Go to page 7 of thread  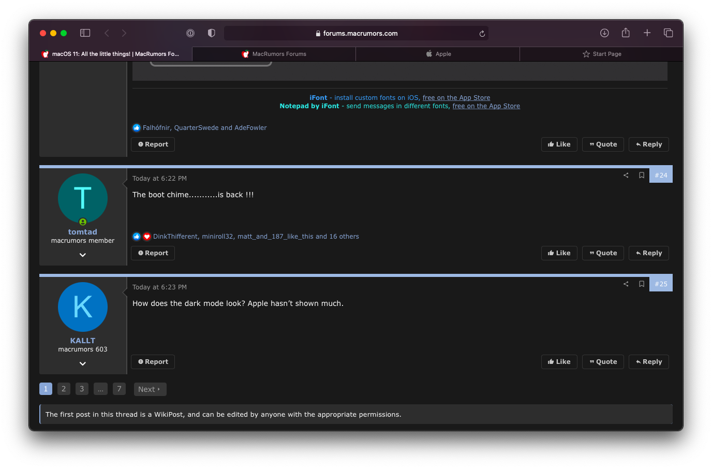click(x=119, y=389)
